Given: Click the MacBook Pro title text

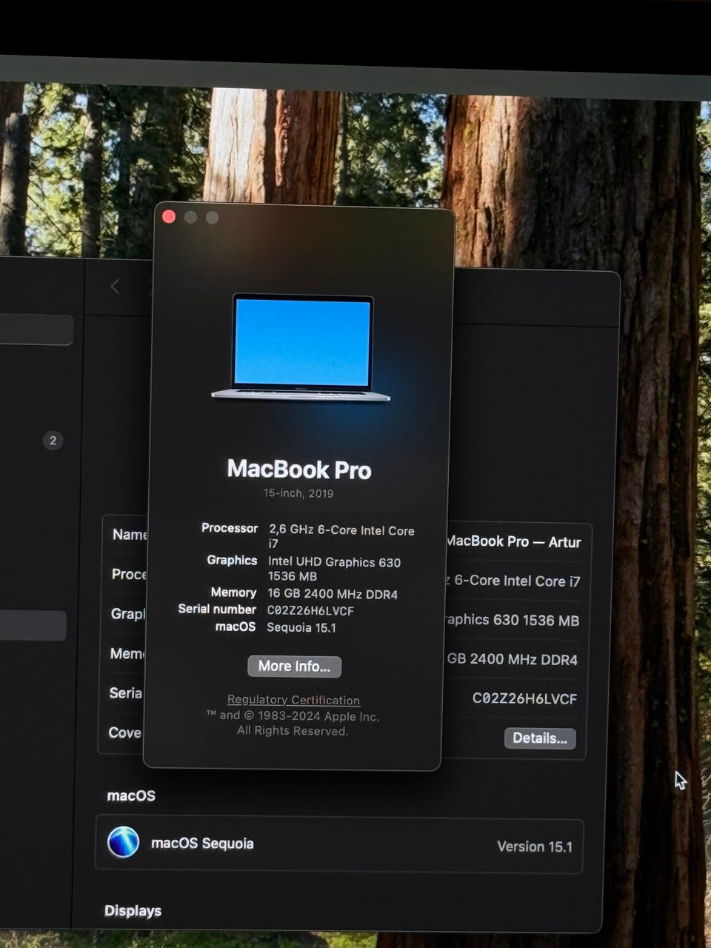Looking at the screenshot, I should 299,469.
